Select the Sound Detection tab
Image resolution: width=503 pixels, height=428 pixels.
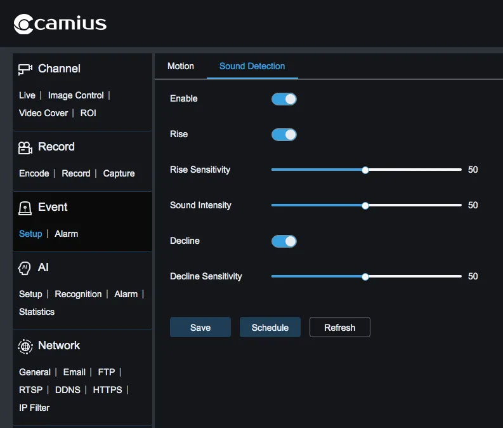(x=252, y=66)
